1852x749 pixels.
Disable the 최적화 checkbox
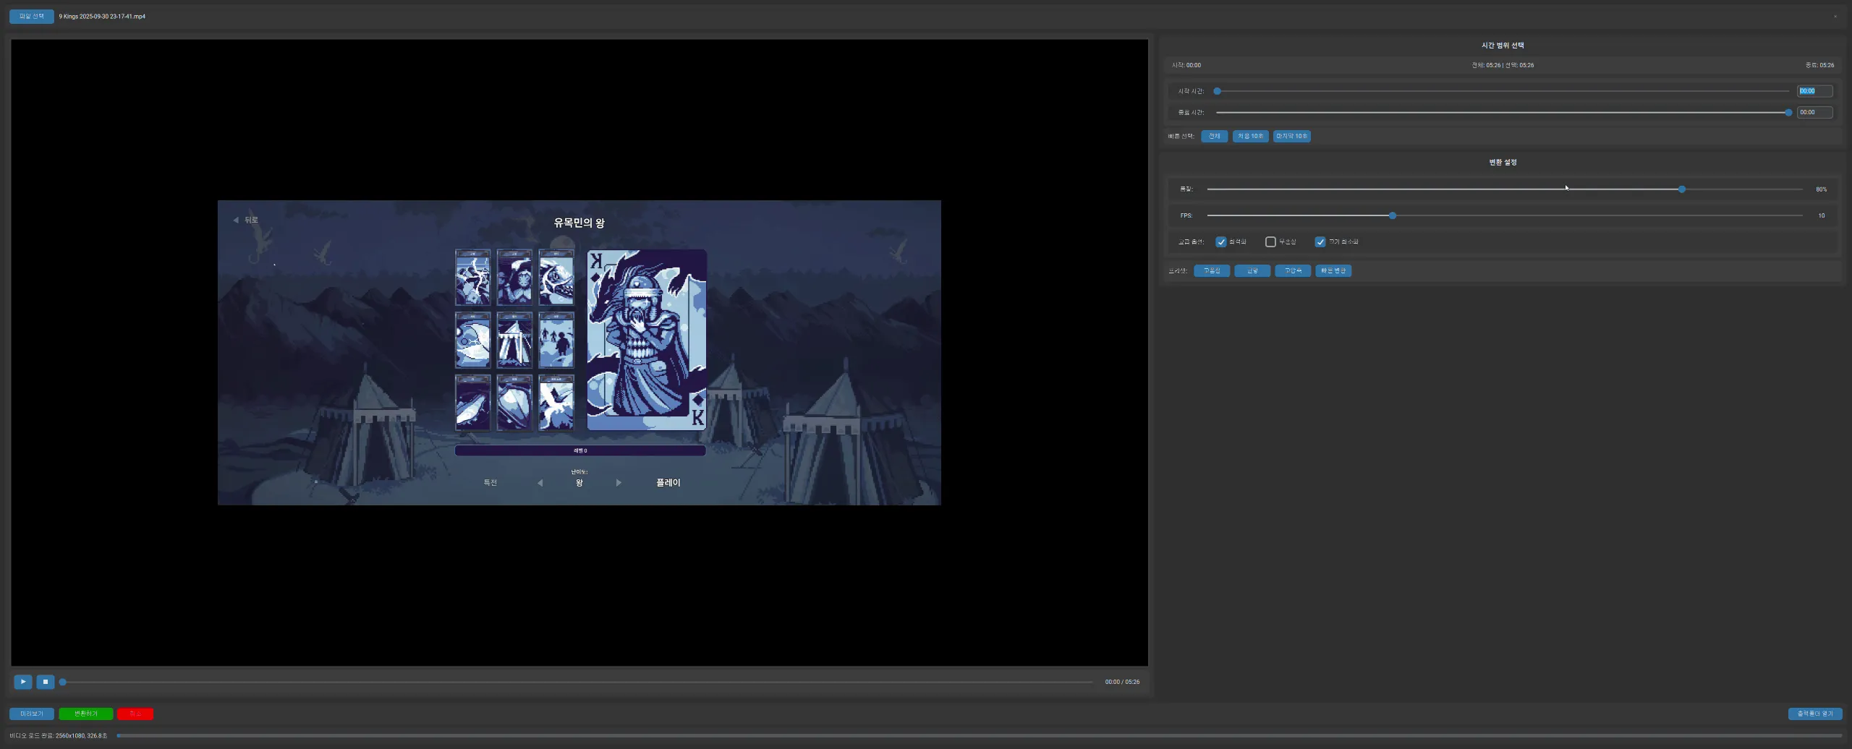click(x=1221, y=242)
